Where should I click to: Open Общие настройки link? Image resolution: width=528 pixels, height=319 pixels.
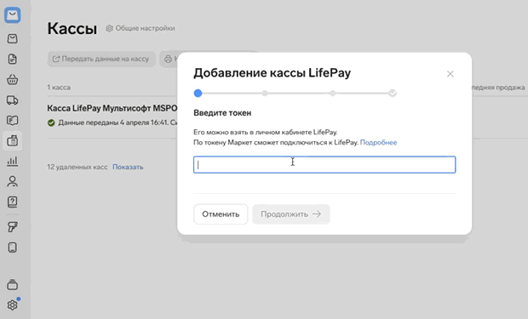[x=145, y=28]
